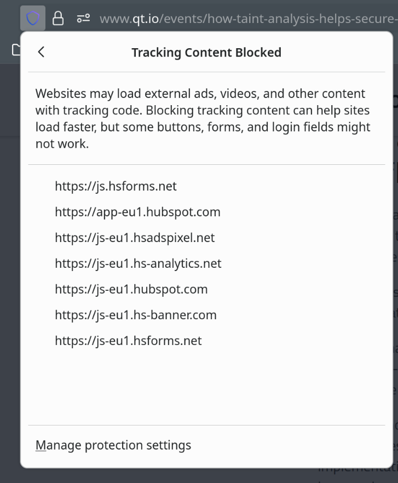Click the shield tracking protection icon
The height and width of the screenshot is (483, 398).
[x=33, y=19]
